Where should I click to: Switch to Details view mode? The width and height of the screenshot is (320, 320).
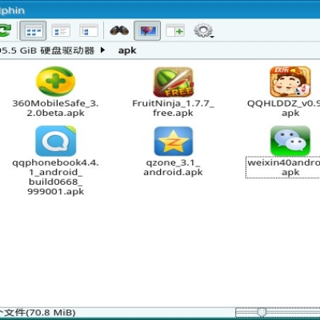tap(89, 30)
